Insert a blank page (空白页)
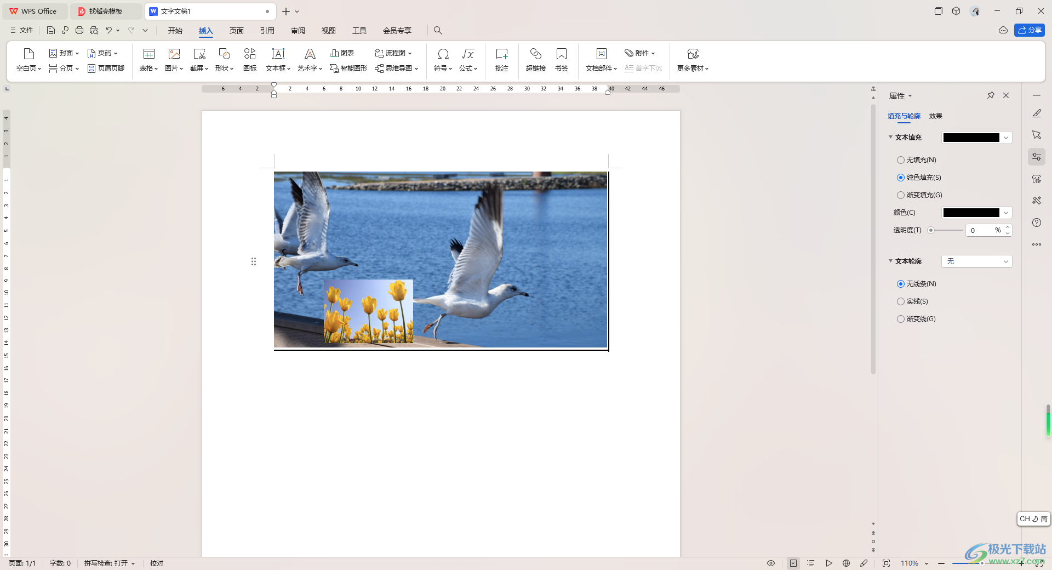1052x570 pixels. tap(28, 60)
